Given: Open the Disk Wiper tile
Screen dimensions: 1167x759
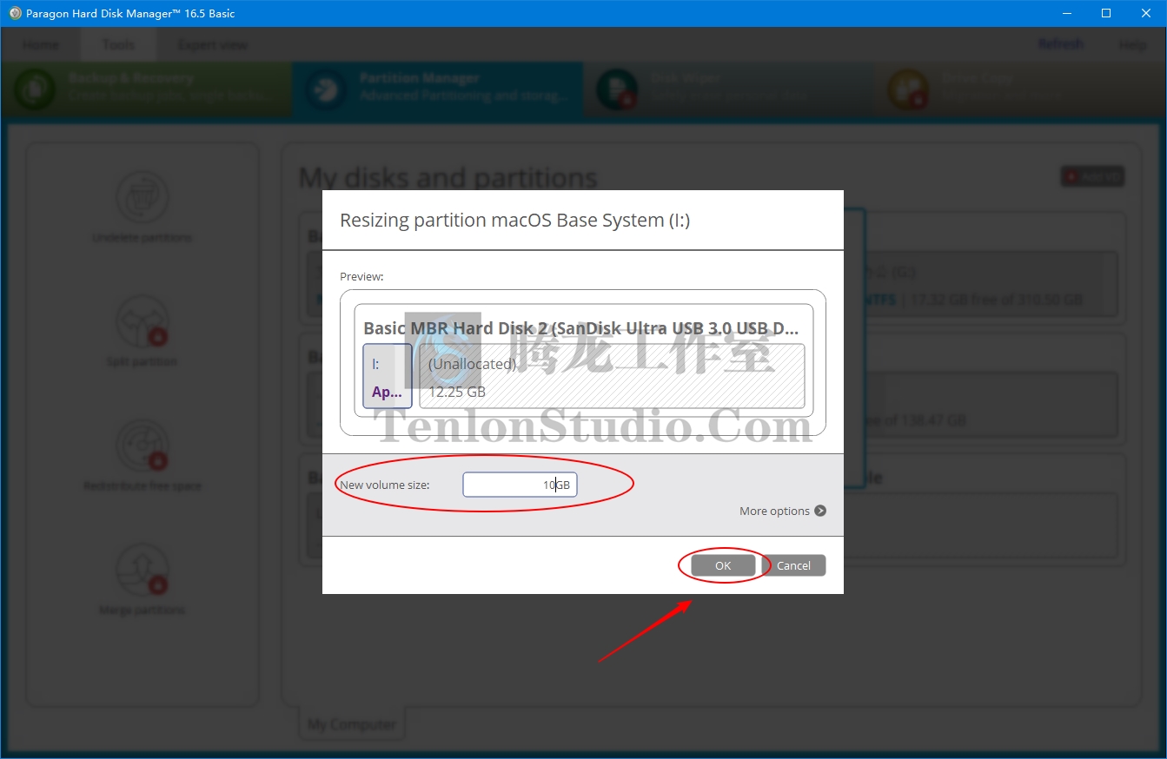Looking at the screenshot, I should [728, 89].
